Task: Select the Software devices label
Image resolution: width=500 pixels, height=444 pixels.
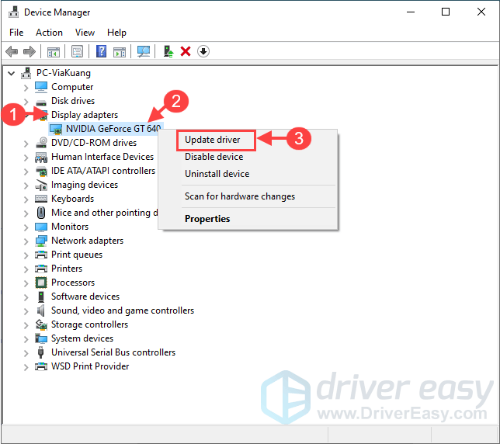Action: point(85,297)
